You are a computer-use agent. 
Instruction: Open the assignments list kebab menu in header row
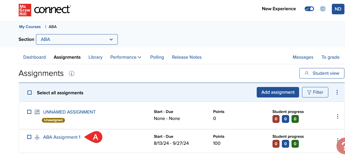point(337,92)
